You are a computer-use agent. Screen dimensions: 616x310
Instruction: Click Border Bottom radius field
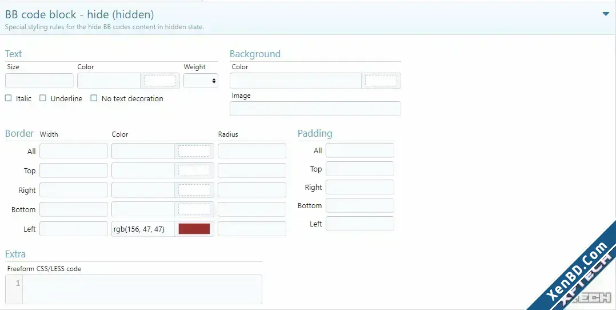coord(252,209)
